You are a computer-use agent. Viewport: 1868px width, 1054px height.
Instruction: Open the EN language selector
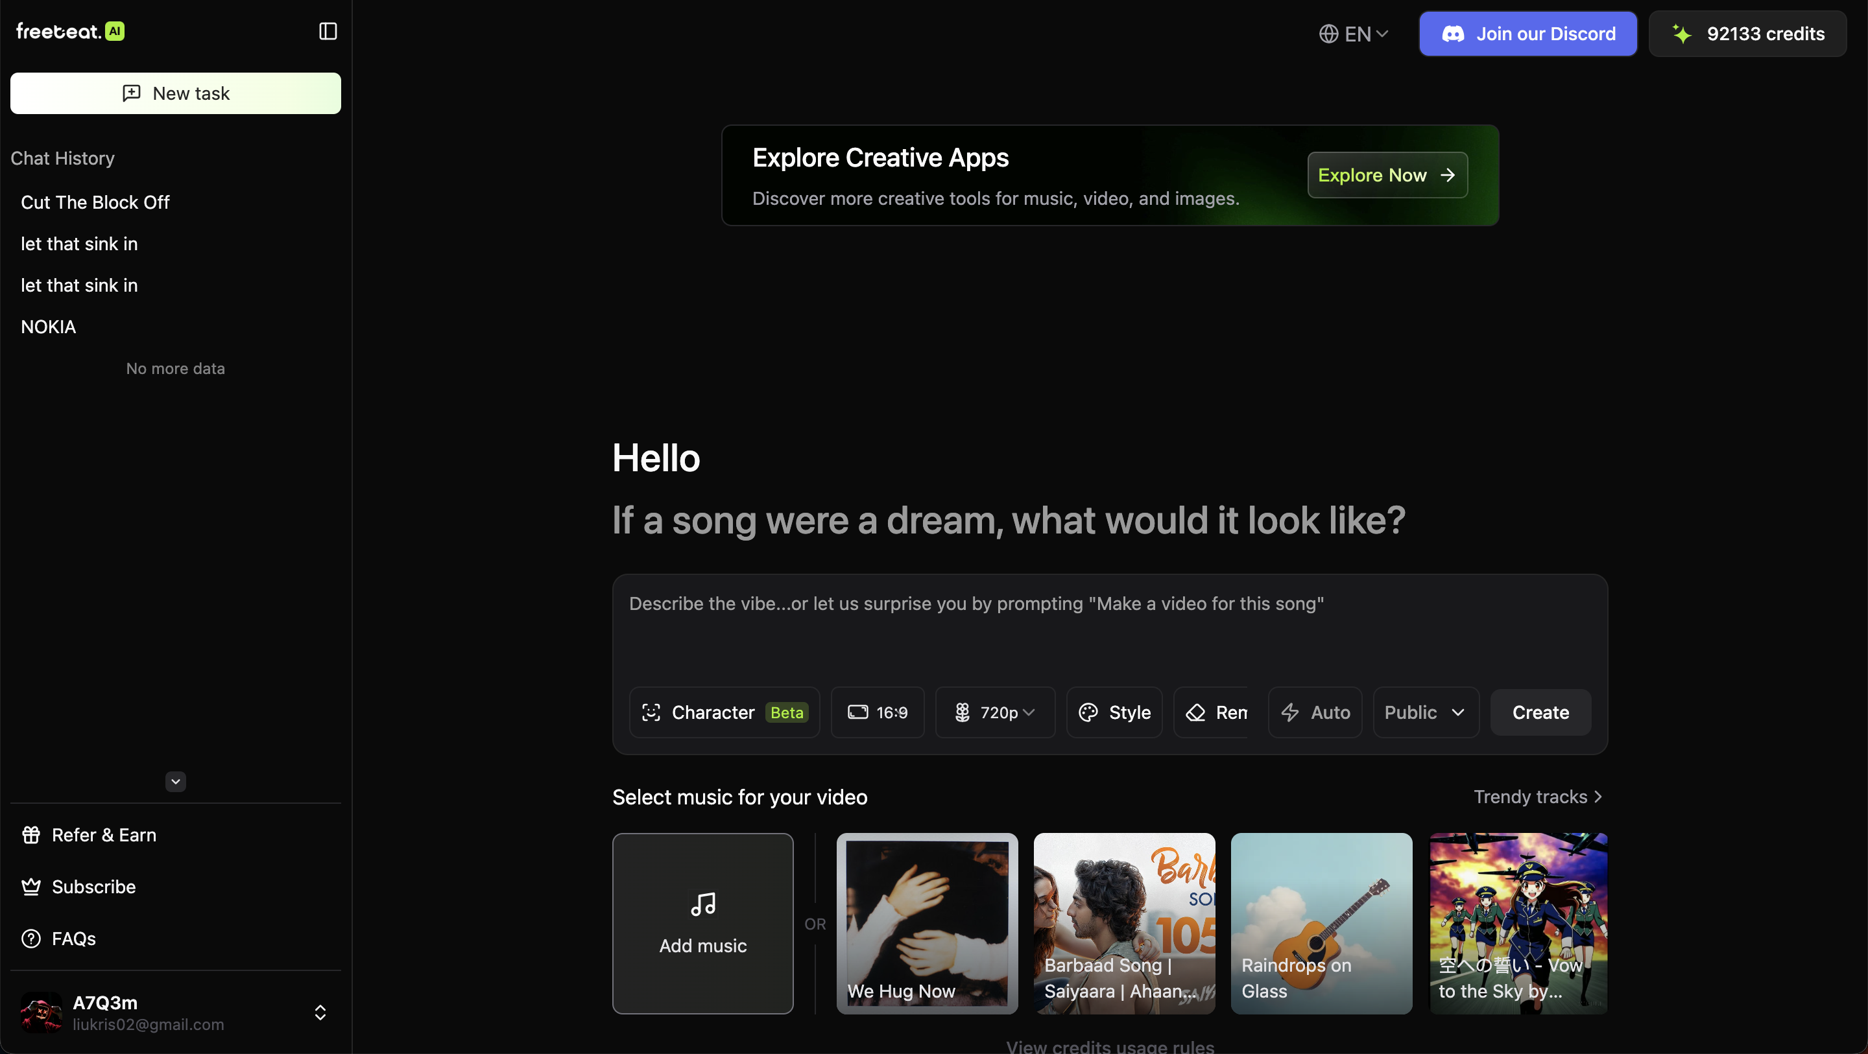click(1354, 34)
